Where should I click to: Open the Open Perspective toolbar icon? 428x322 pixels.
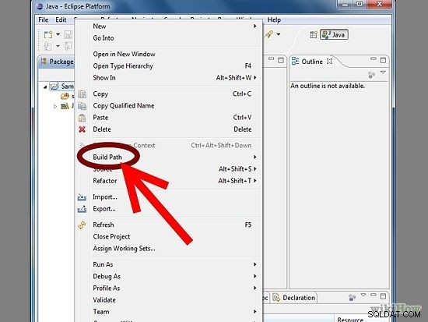click(314, 34)
